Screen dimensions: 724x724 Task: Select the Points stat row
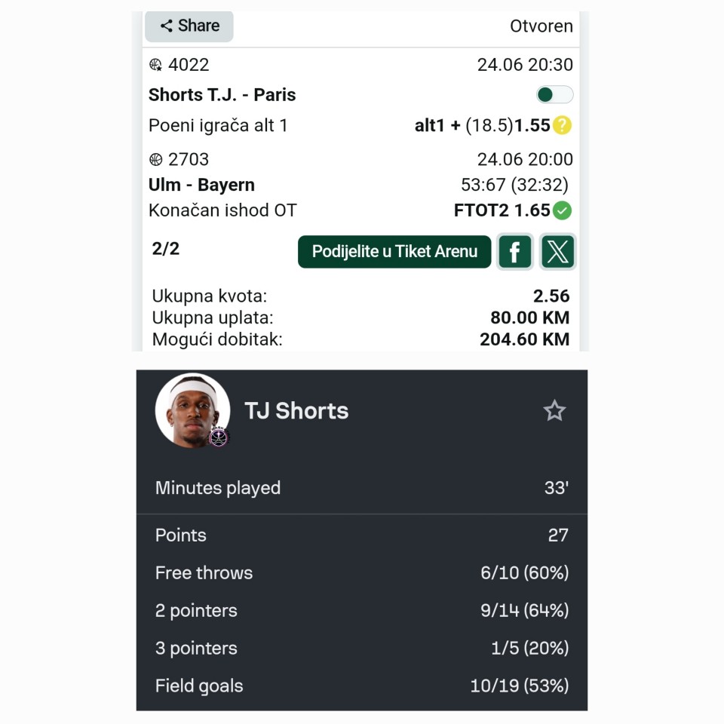click(362, 535)
